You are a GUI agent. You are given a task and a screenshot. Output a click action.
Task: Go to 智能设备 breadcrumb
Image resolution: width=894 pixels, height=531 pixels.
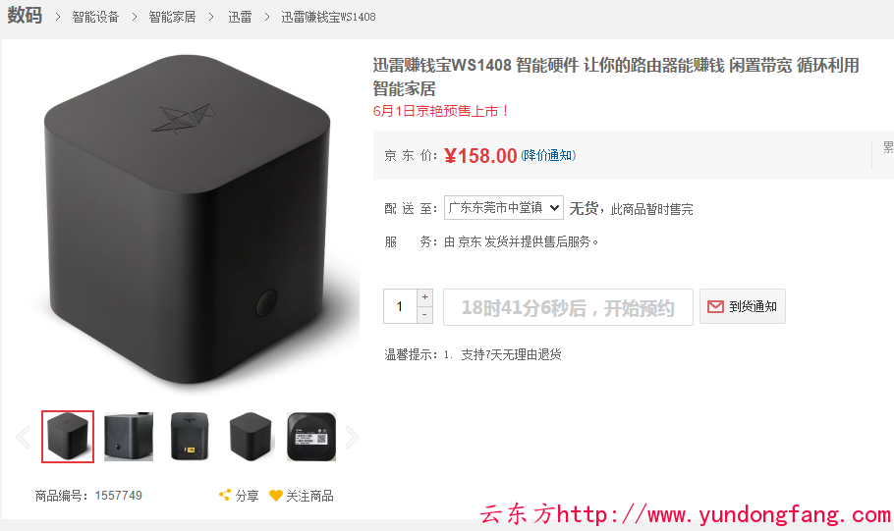(x=95, y=17)
